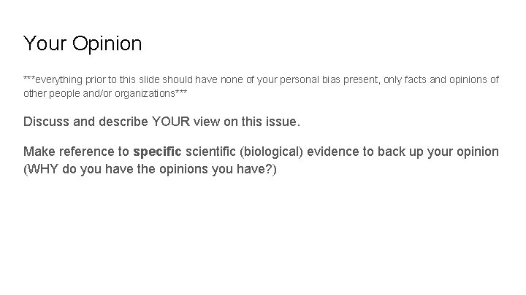The width and height of the screenshot is (526, 295).
Task: Click the phrase 'opinions you have?)'
Action: (x=218, y=169)
